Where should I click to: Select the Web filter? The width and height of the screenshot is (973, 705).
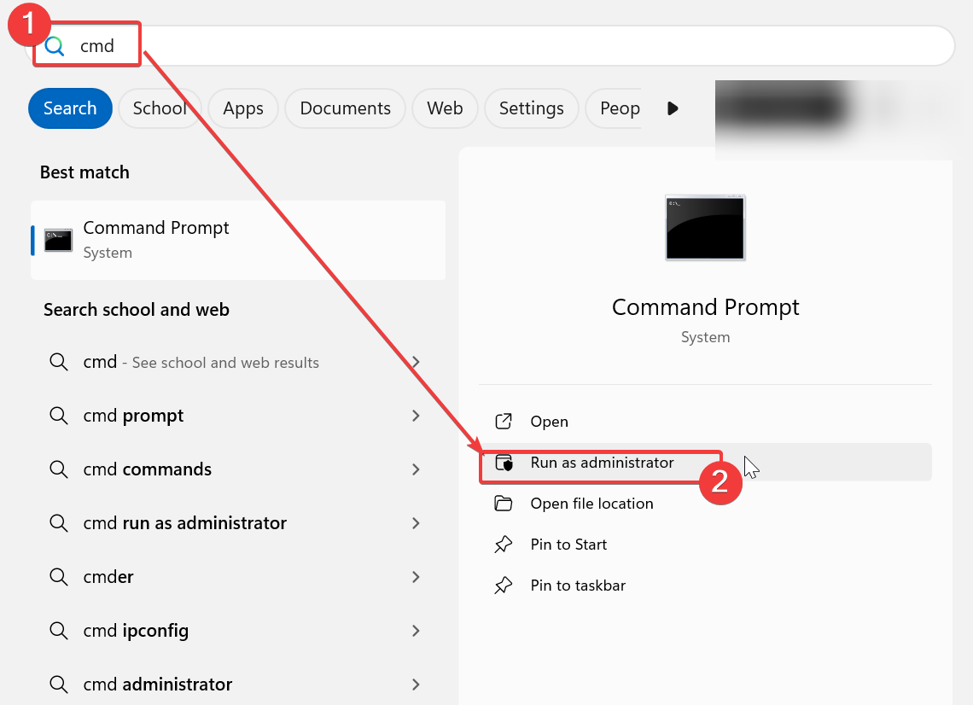(x=444, y=108)
